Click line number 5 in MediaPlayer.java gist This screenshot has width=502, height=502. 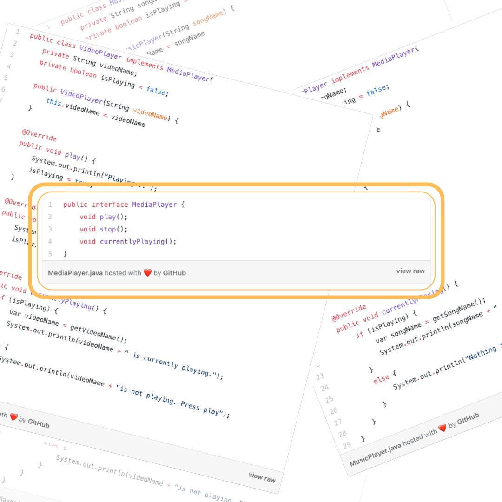(x=50, y=254)
